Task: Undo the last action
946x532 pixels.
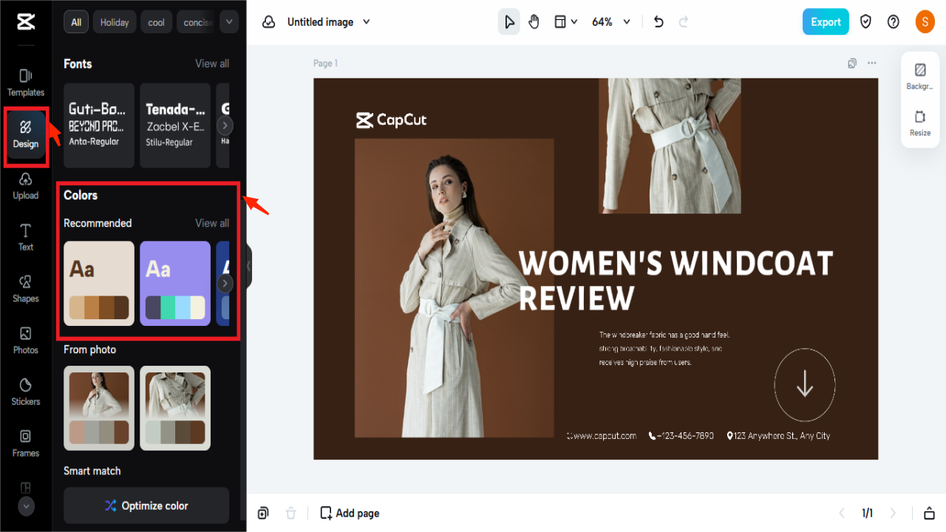Action: click(659, 22)
